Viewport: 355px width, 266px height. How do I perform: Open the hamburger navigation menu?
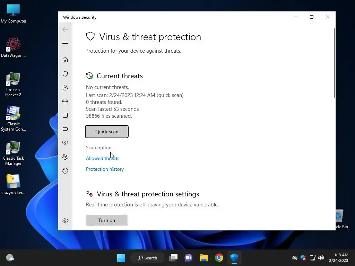[65, 43]
